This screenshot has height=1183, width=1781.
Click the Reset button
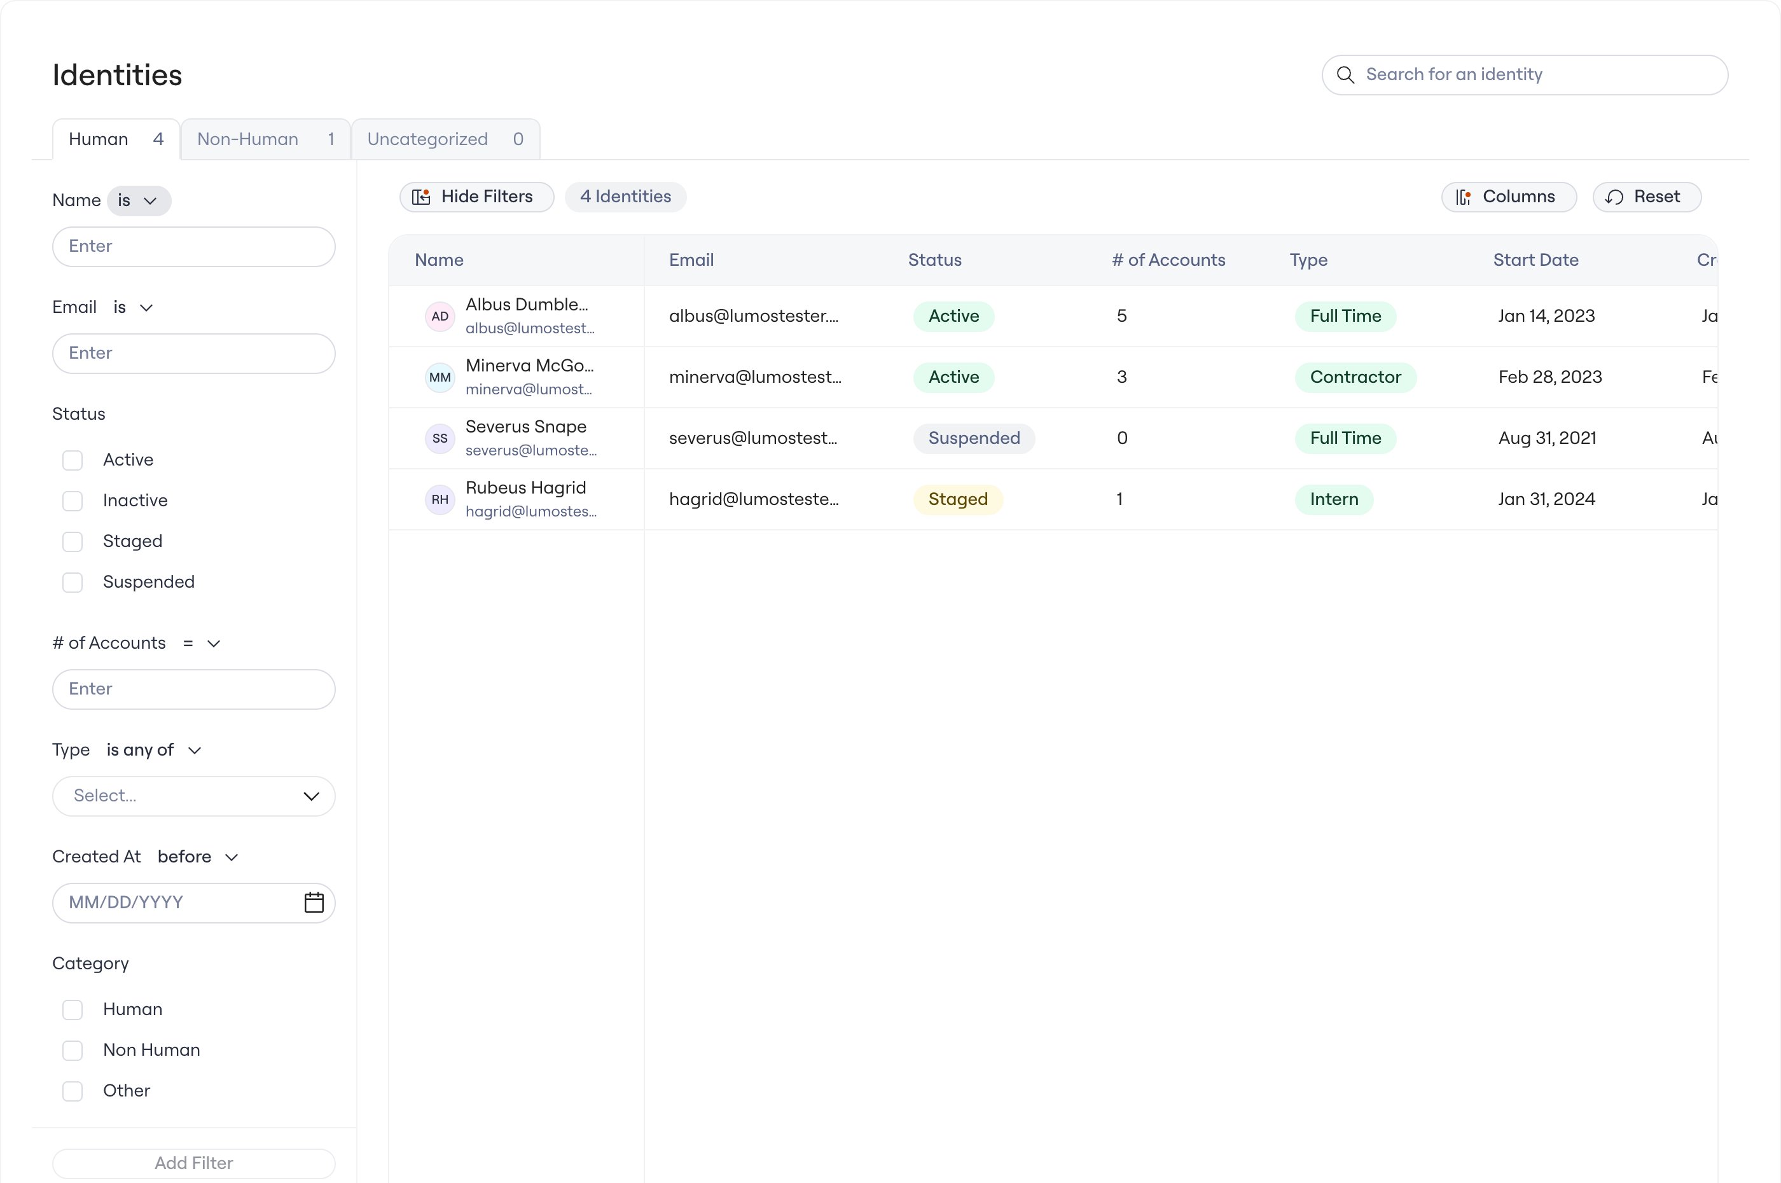click(x=1647, y=197)
